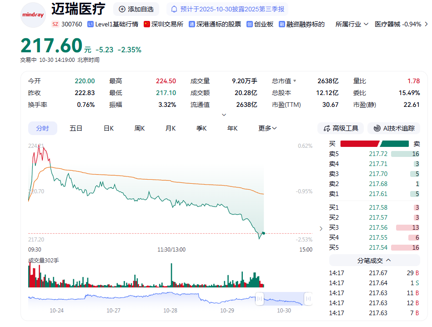Click trade row 217.64 with 1 S
This screenshot has width=432, height=327.
tap(374, 283)
